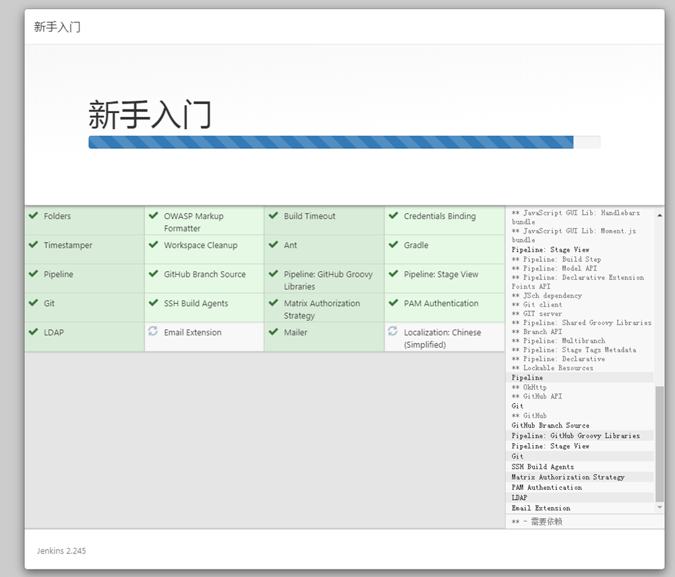Click the checkmark icon beside the Git plugin cell
This screenshot has height=577, width=675.
coord(33,302)
